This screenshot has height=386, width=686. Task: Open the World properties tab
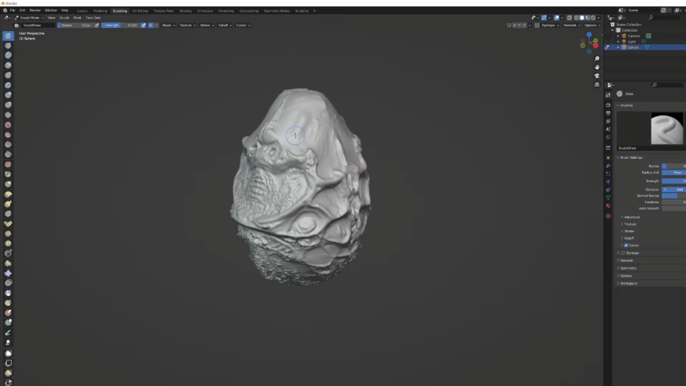(x=608, y=137)
